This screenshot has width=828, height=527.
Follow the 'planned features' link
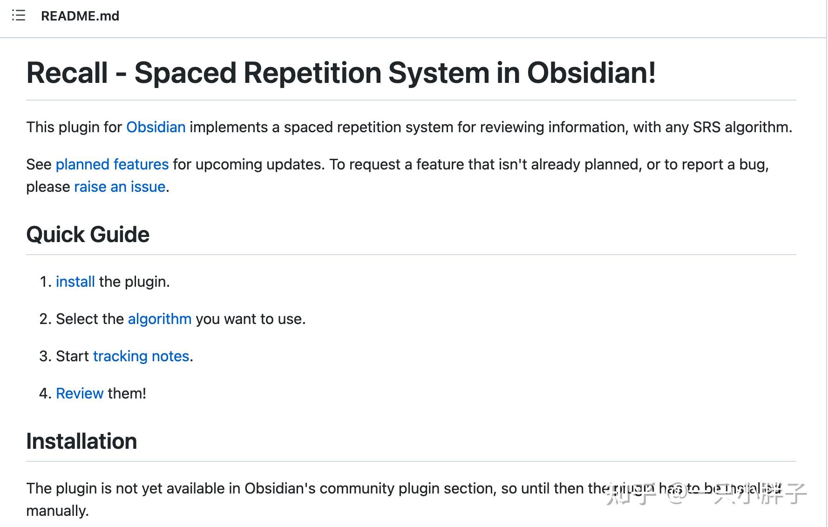[x=112, y=164]
